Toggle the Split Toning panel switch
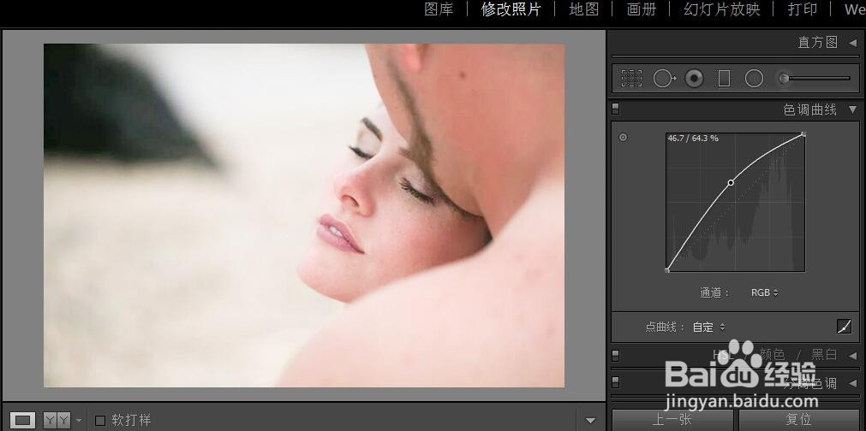 point(615,382)
